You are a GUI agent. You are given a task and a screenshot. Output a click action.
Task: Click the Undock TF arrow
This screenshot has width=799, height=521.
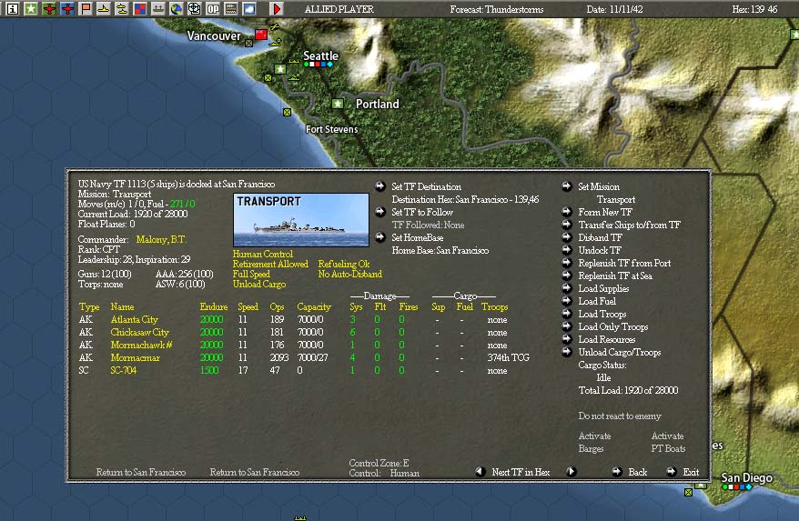[x=567, y=250]
